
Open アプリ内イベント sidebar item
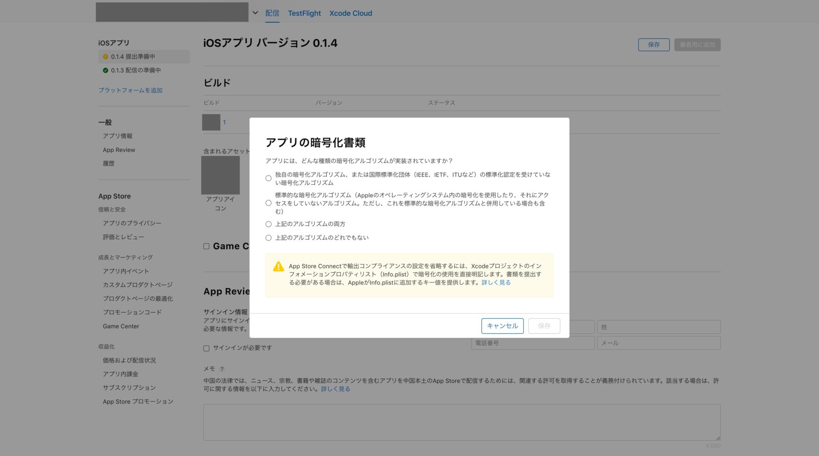[126, 271]
